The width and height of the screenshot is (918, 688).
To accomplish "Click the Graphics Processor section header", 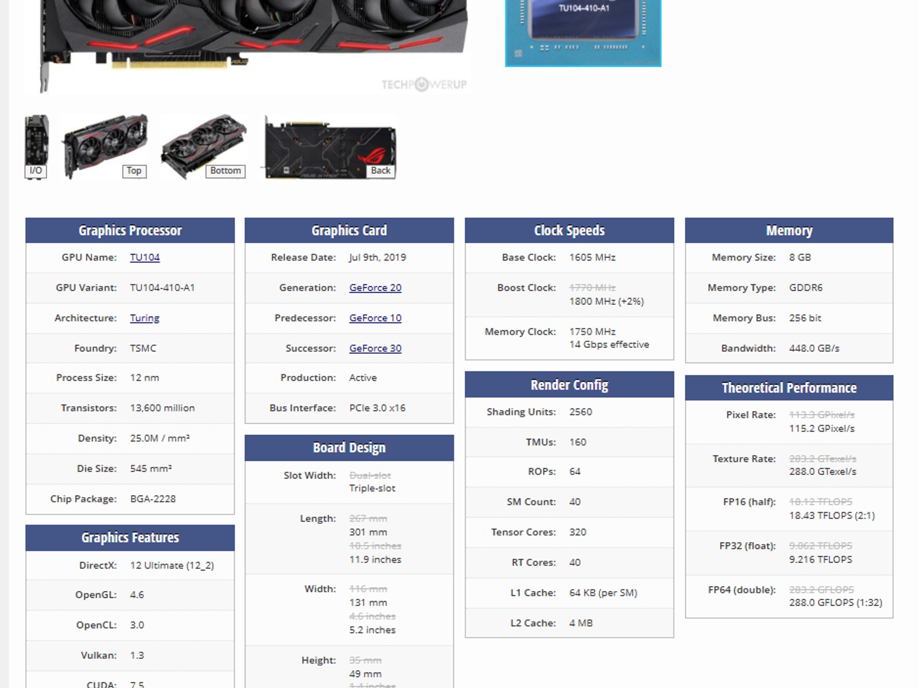I will [130, 230].
